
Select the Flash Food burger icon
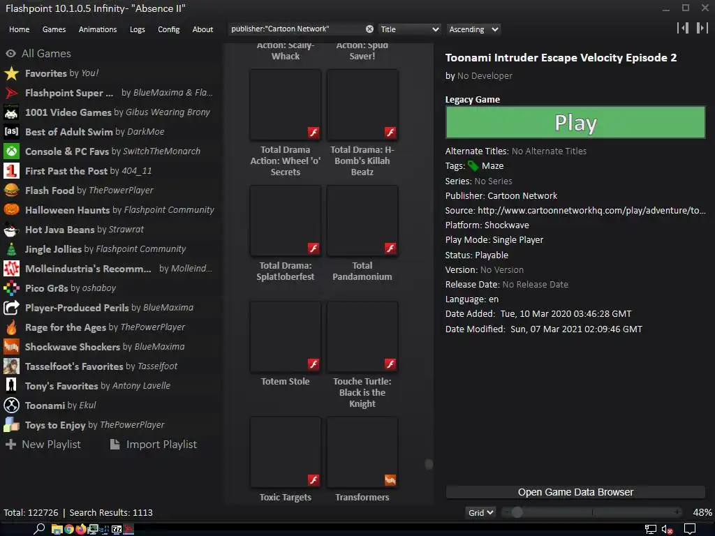click(x=11, y=191)
